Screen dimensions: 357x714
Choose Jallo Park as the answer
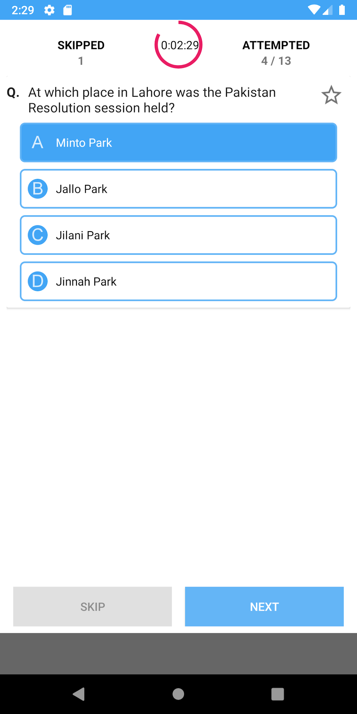pos(178,189)
